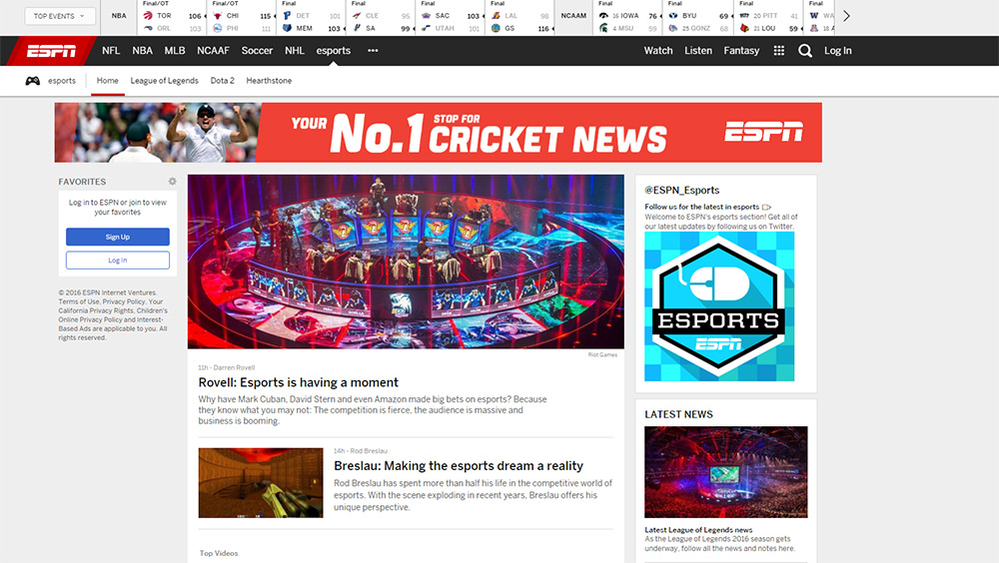Open Latest League of Legends news link
This screenshot has height=563, width=999.
tap(698, 530)
